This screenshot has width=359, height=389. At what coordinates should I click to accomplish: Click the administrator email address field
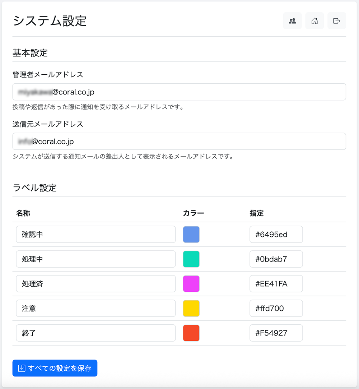coord(179,92)
